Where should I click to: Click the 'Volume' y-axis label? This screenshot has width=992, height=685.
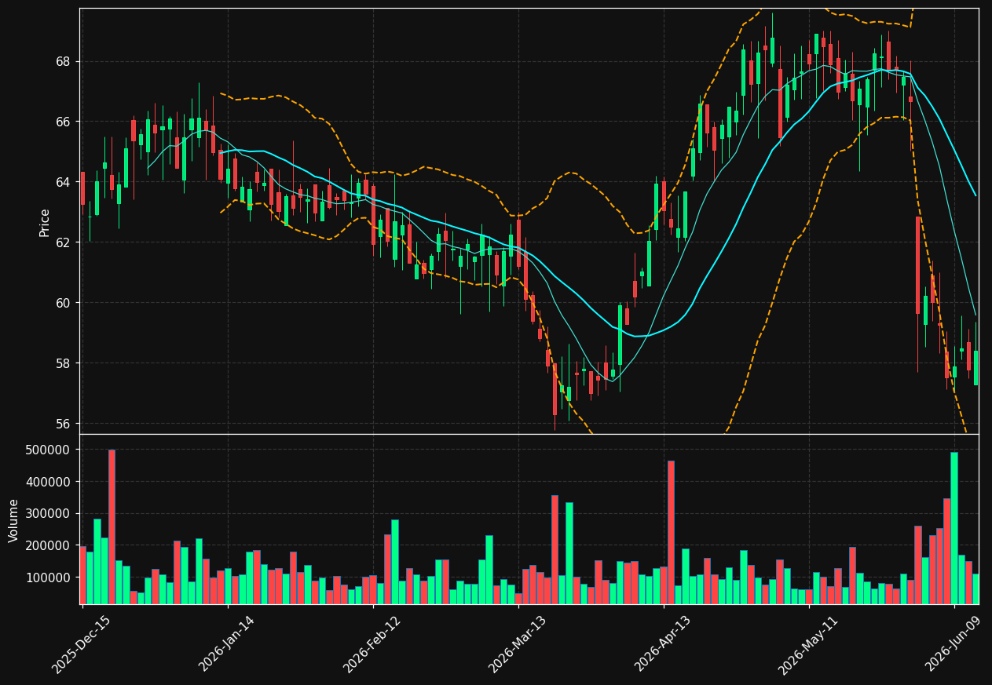13,520
